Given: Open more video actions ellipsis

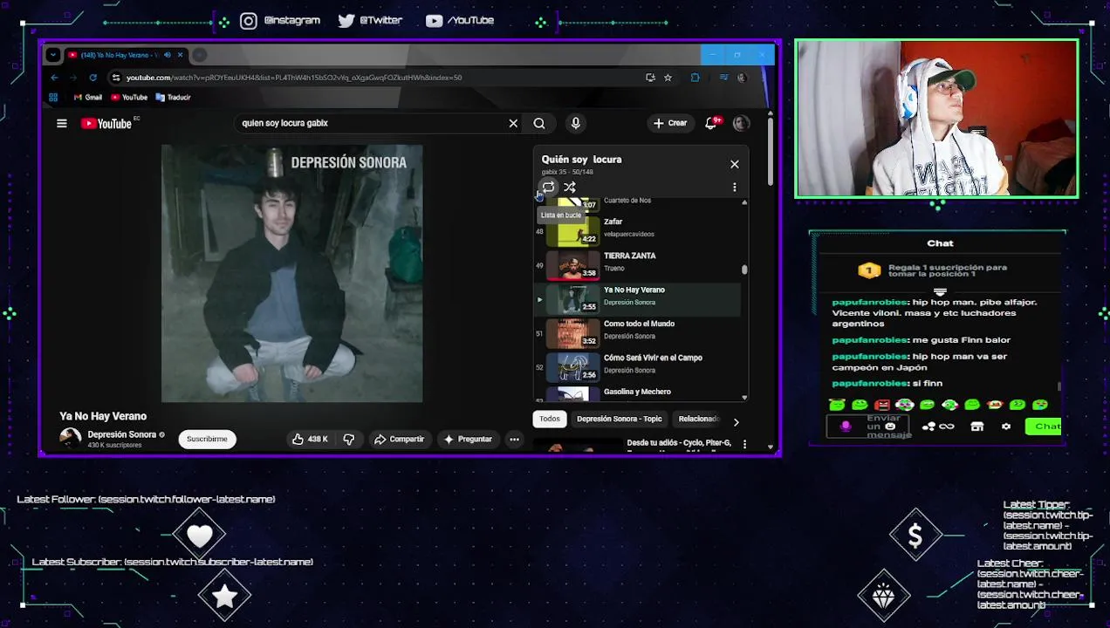Looking at the screenshot, I should click(x=514, y=439).
